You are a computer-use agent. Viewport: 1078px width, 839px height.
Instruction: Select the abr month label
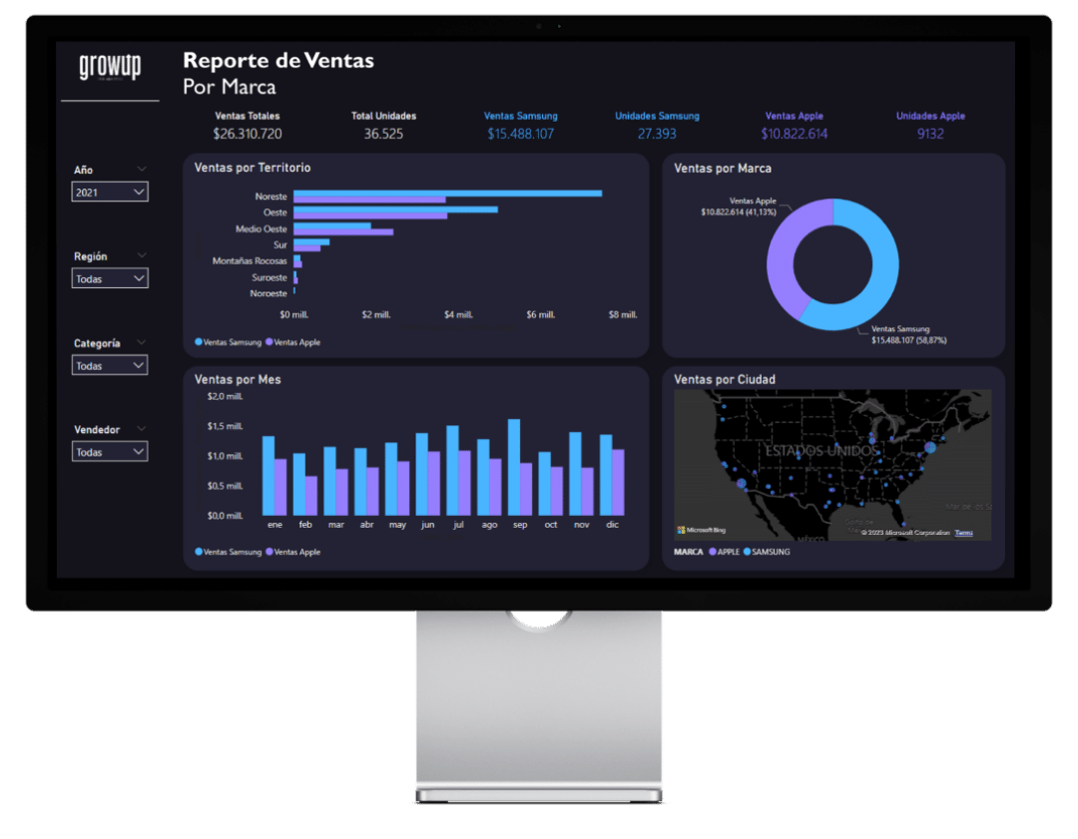(x=367, y=525)
